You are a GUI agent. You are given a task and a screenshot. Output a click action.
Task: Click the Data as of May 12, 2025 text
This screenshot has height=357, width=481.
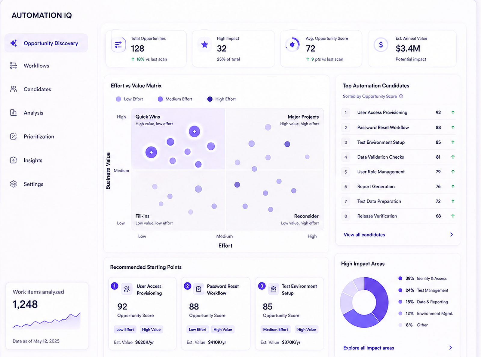[36, 341]
